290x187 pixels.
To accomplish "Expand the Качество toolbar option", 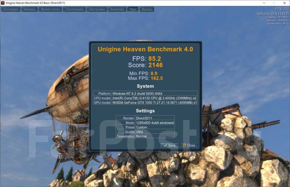I will (x=117, y=9).
